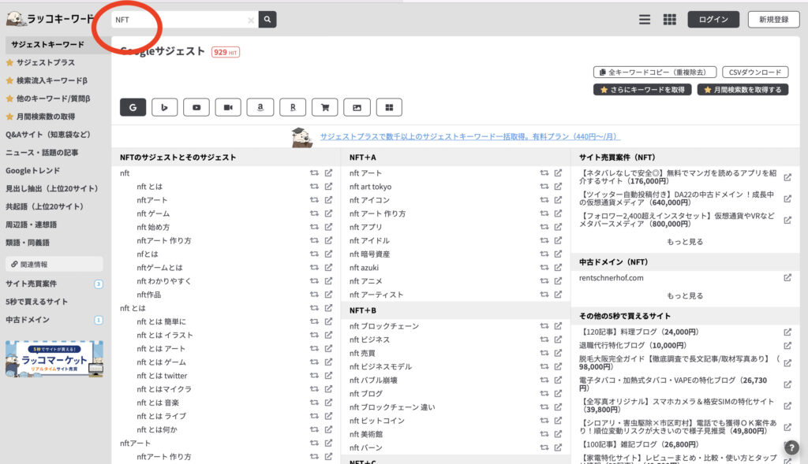Select the YouTube suggest source icon
Screen dimensions: 808x464
coord(196,107)
